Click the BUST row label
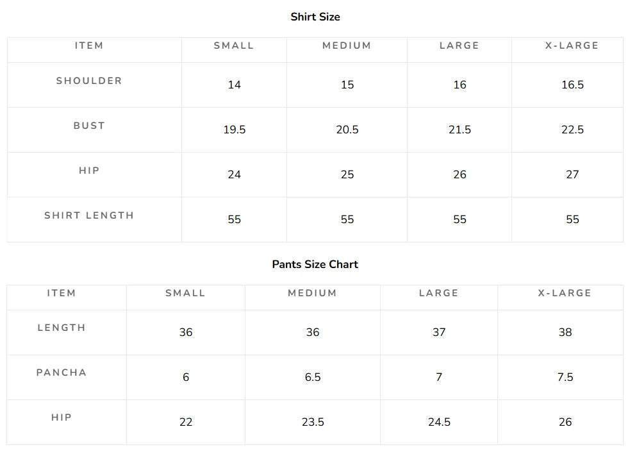Viewport: 630px width, 454px height. click(89, 126)
